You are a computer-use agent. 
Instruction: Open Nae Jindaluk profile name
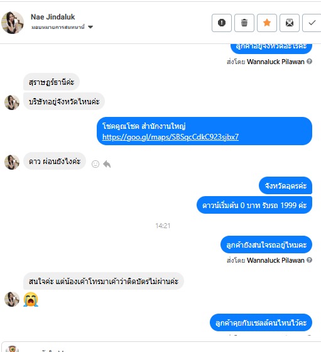tap(53, 17)
